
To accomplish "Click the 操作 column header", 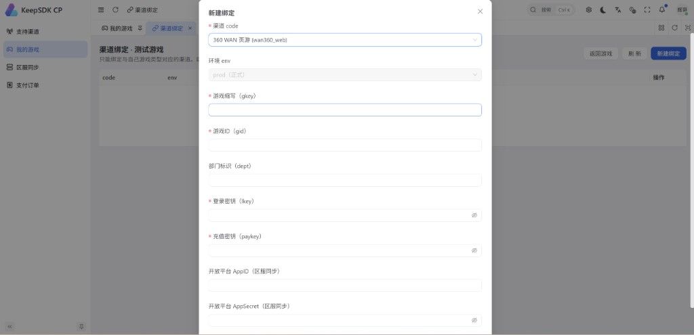I will (659, 77).
